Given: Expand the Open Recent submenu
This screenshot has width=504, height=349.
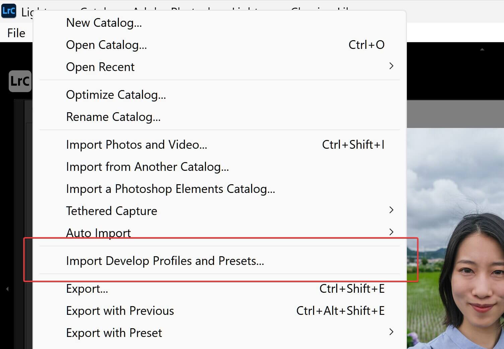Looking at the screenshot, I should [x=100, y=67].
